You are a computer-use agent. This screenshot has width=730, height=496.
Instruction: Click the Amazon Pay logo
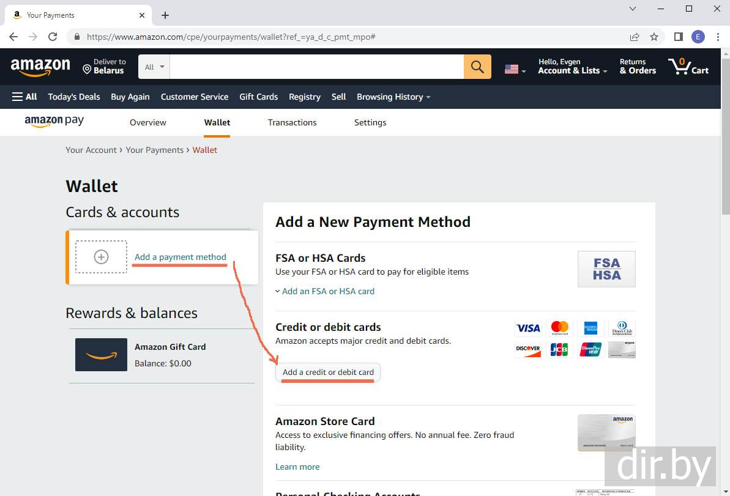[54, 122]
